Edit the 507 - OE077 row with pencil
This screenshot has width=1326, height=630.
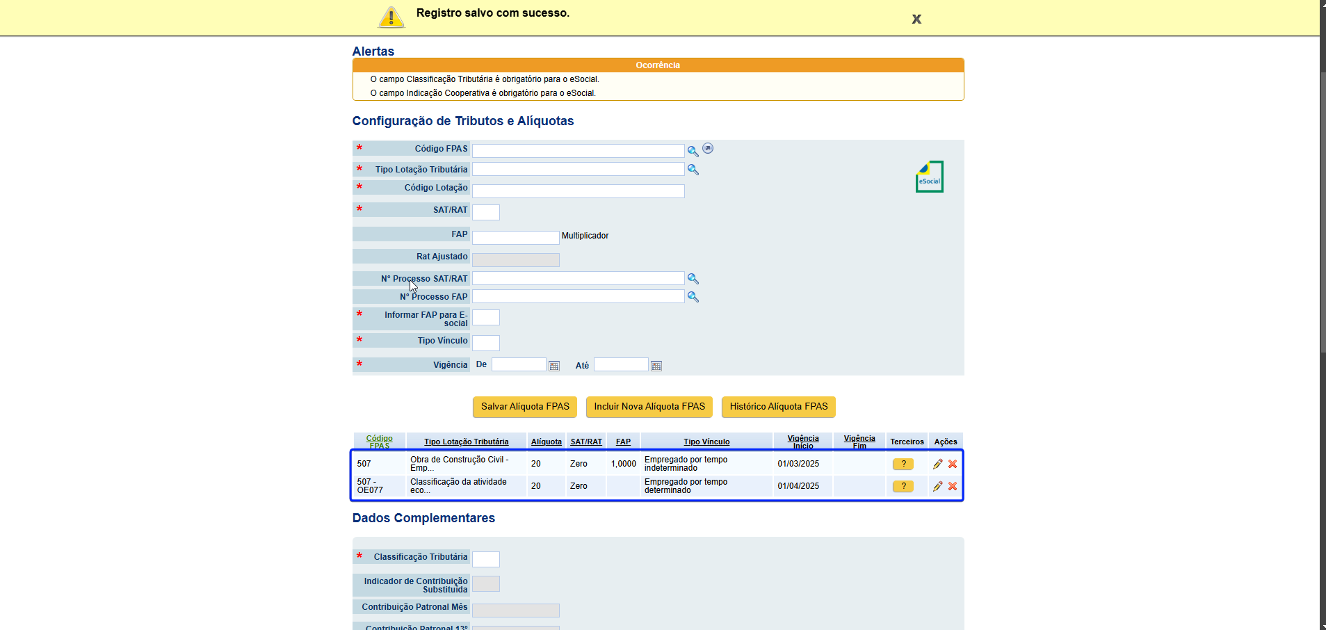(937, 486)
